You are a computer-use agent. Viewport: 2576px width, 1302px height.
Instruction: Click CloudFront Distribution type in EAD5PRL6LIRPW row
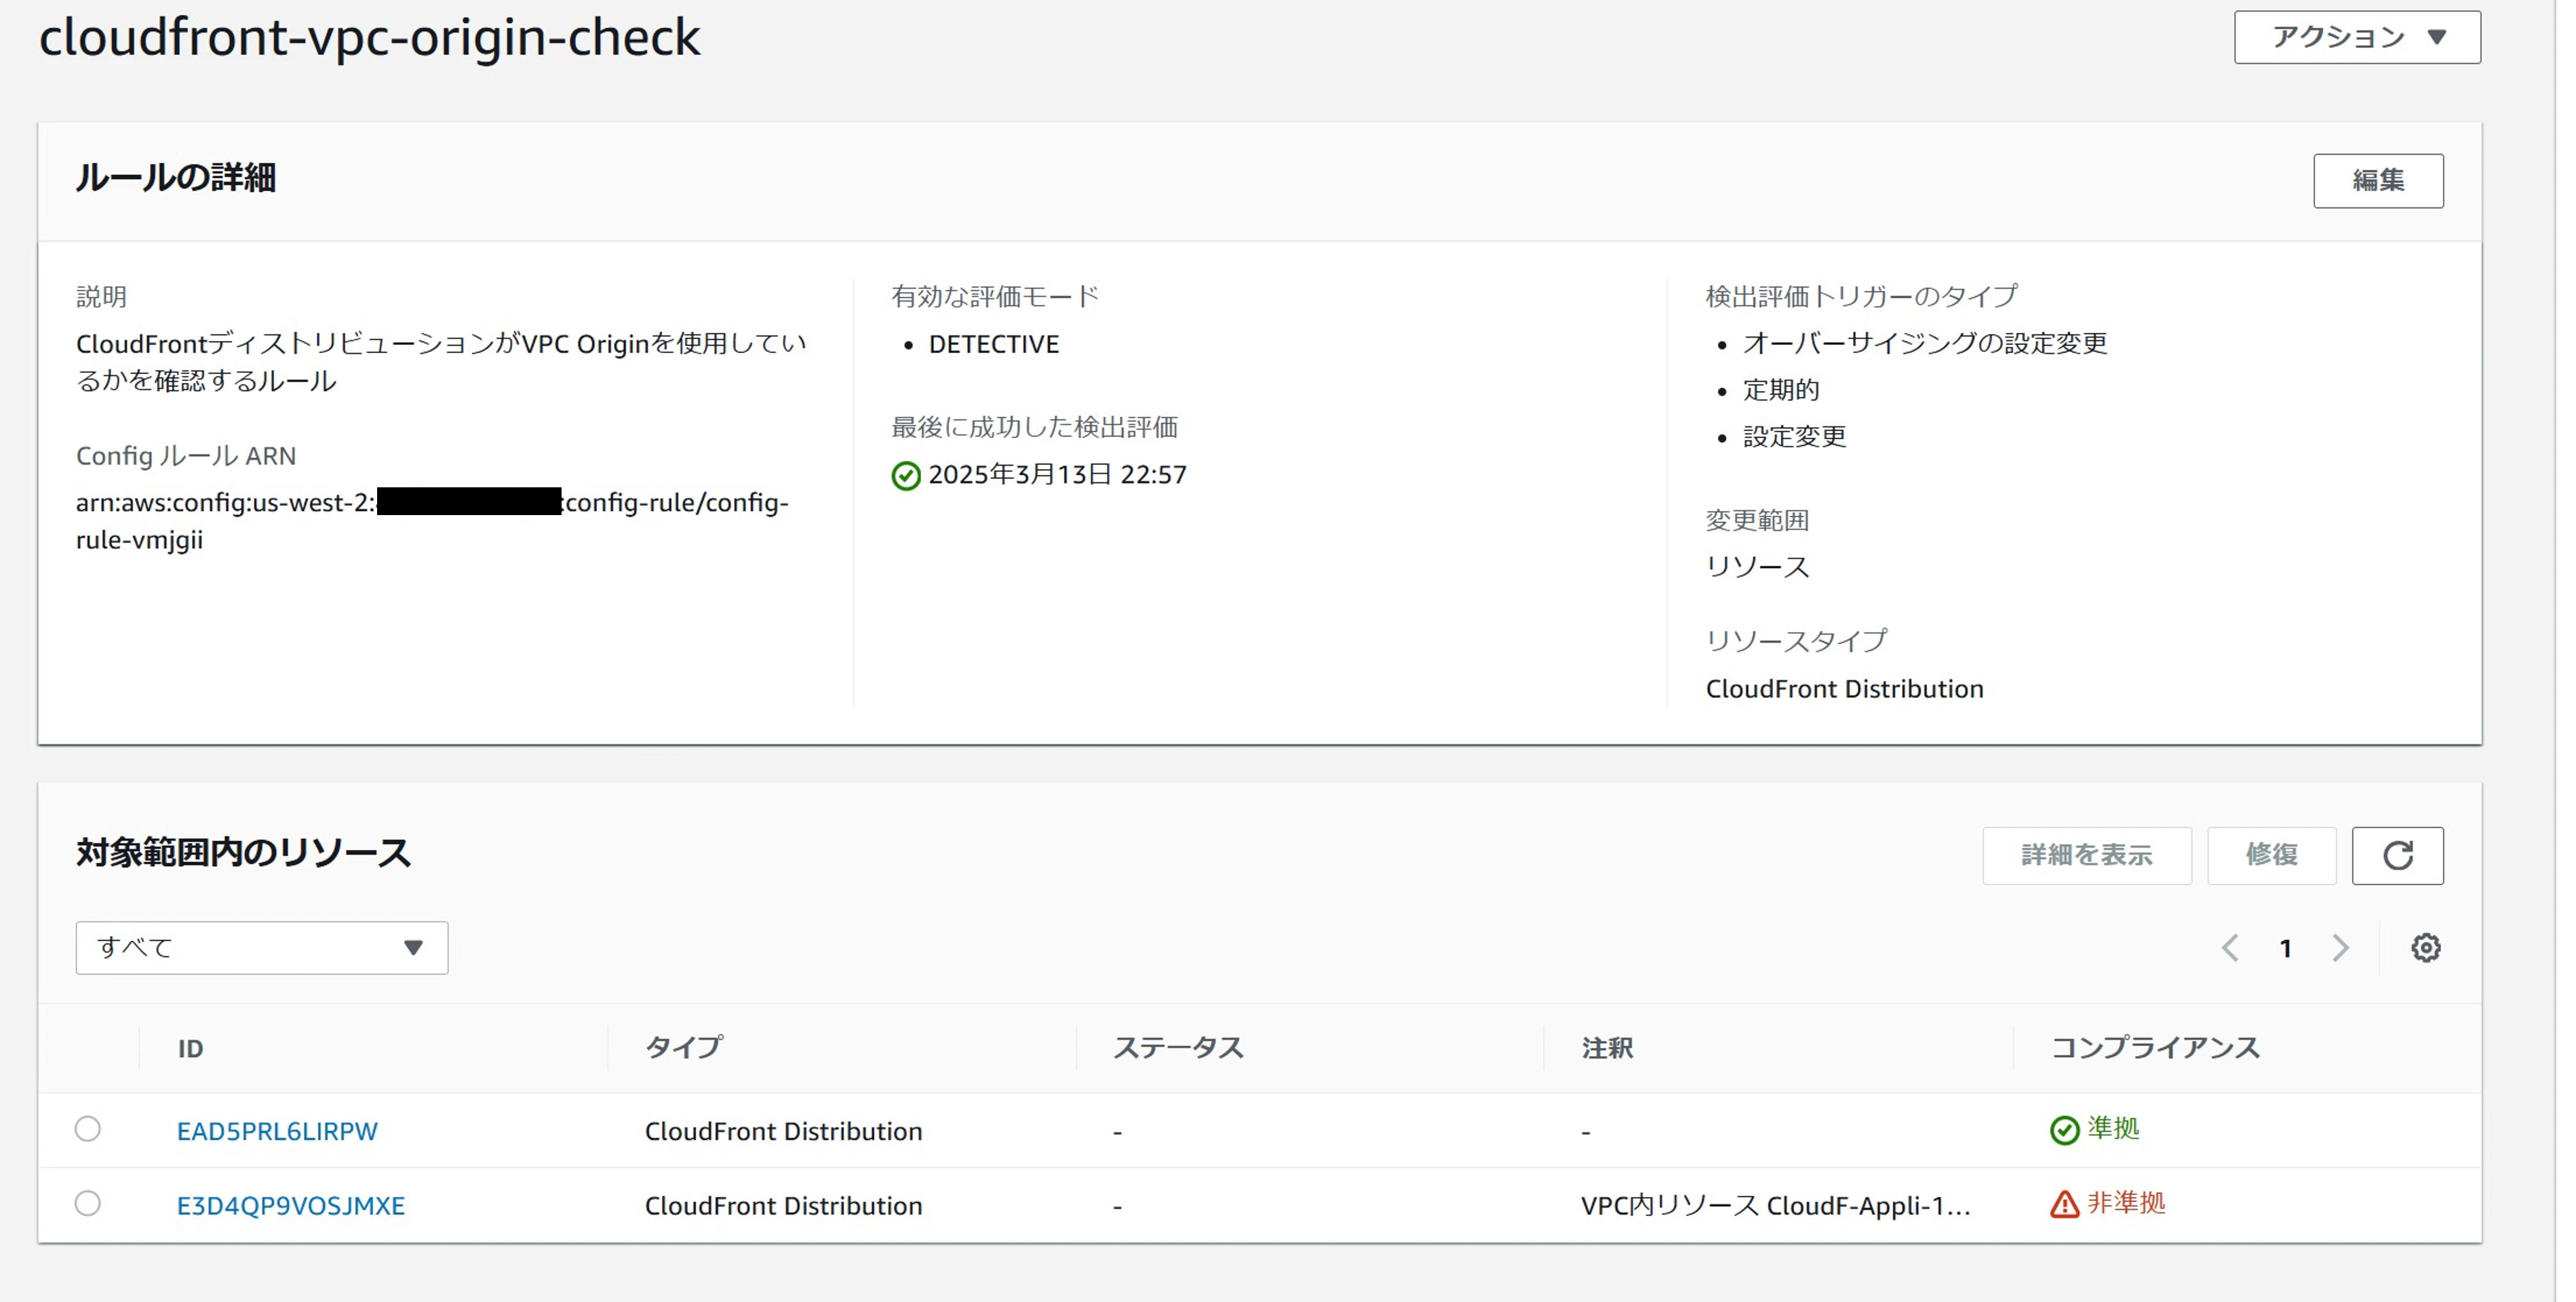pyautogui.click(x=783, y=1131)
